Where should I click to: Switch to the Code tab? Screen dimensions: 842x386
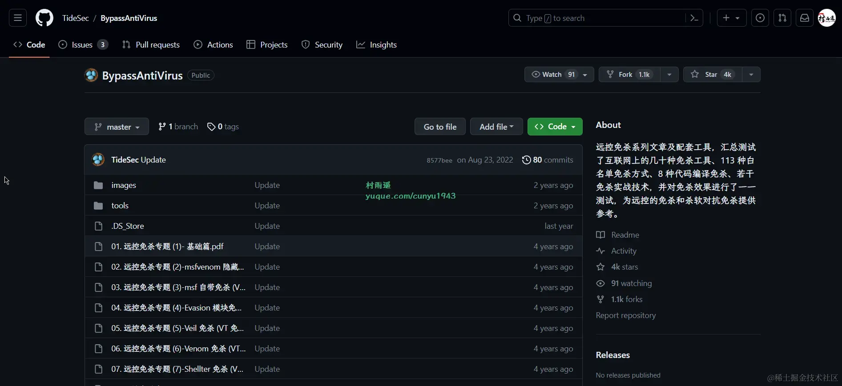(x=29, y=45)
